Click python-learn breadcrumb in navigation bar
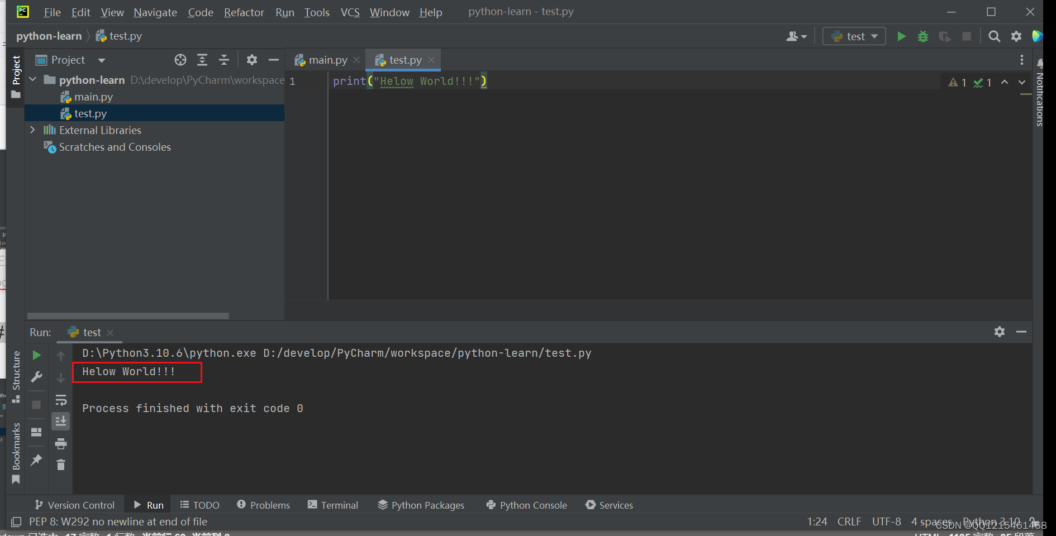The height and width of the screenshot is (536, 1056). pyautogui.click(x=49, y=36)
